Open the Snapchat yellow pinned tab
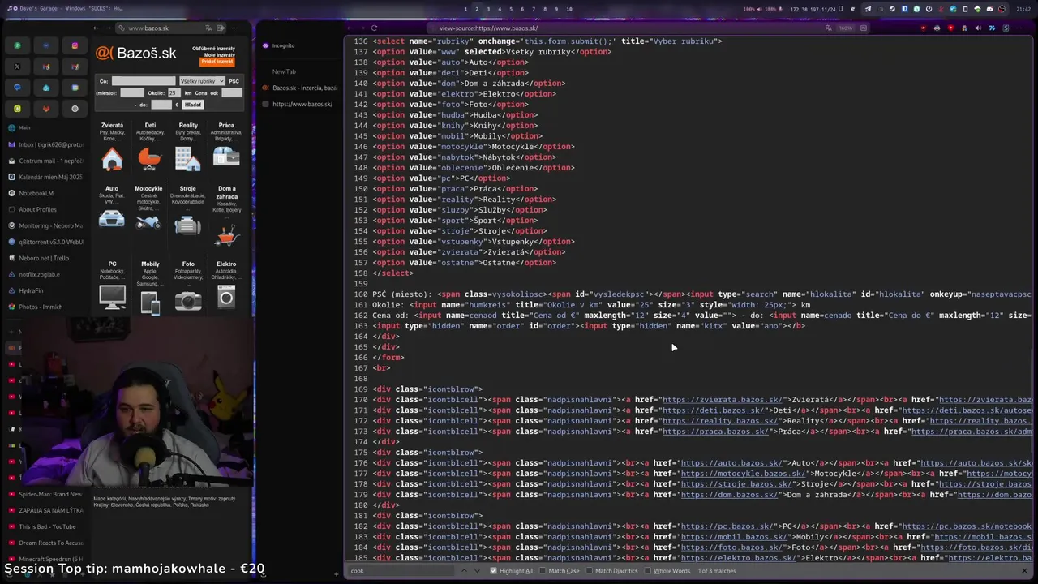1038x584 pixels. point(17,109)
